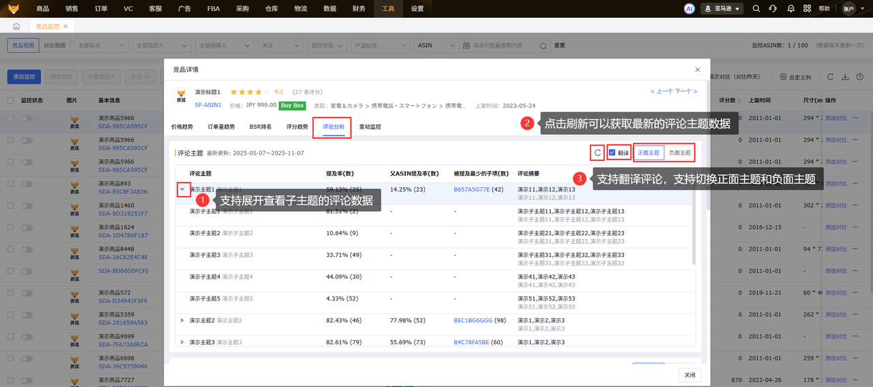This screenshot has width=873, height=387.
Task: Open the SF-ASIN1 link
Action: click(208, 106)
